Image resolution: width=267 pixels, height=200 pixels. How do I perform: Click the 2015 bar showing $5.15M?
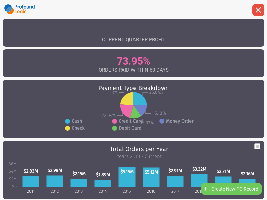pos(127,177)
